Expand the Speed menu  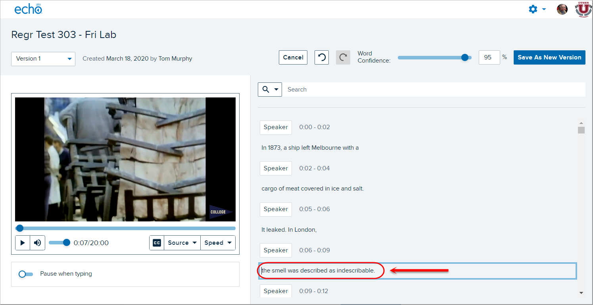click(x=218, y=243)
